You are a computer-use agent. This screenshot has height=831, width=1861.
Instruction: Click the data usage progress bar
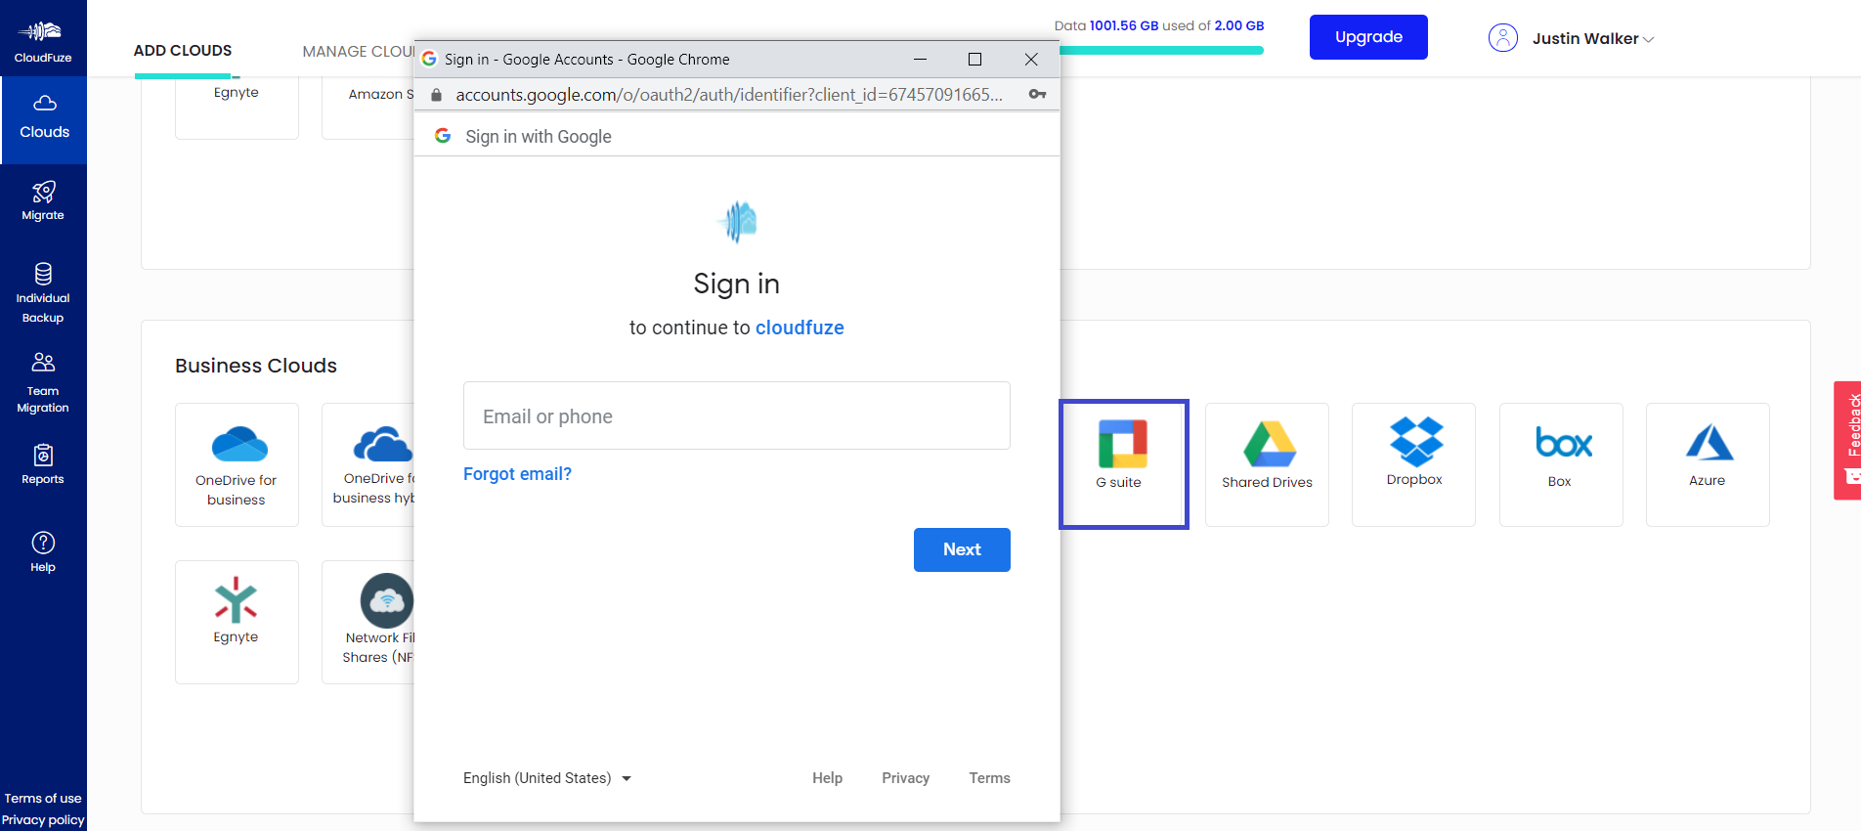(x=1161, y=50)
